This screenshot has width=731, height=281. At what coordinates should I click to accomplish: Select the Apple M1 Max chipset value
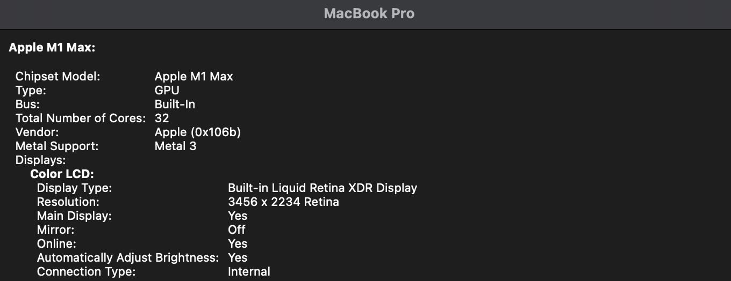pyautogui.click(x=194, y=77)
